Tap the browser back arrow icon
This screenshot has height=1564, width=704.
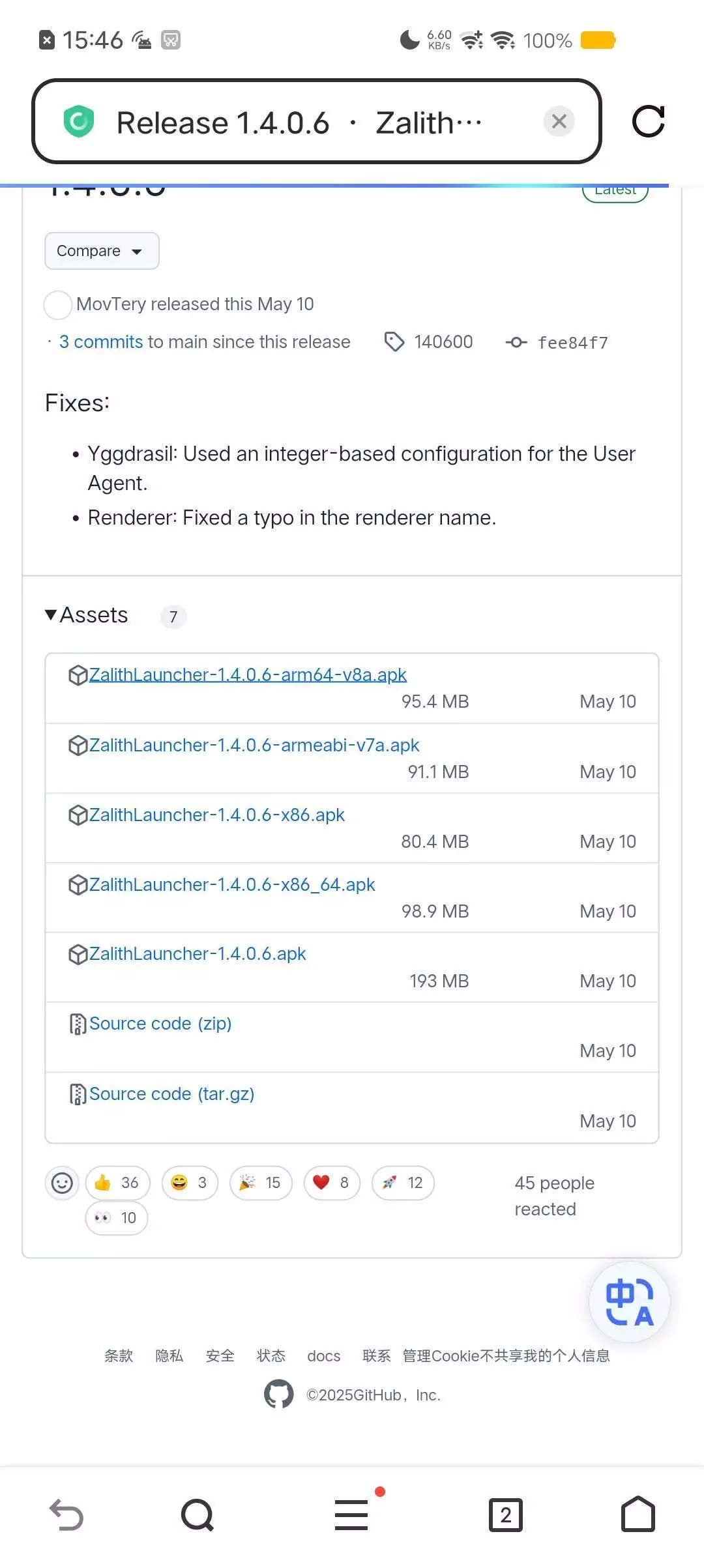(66, 1514)
